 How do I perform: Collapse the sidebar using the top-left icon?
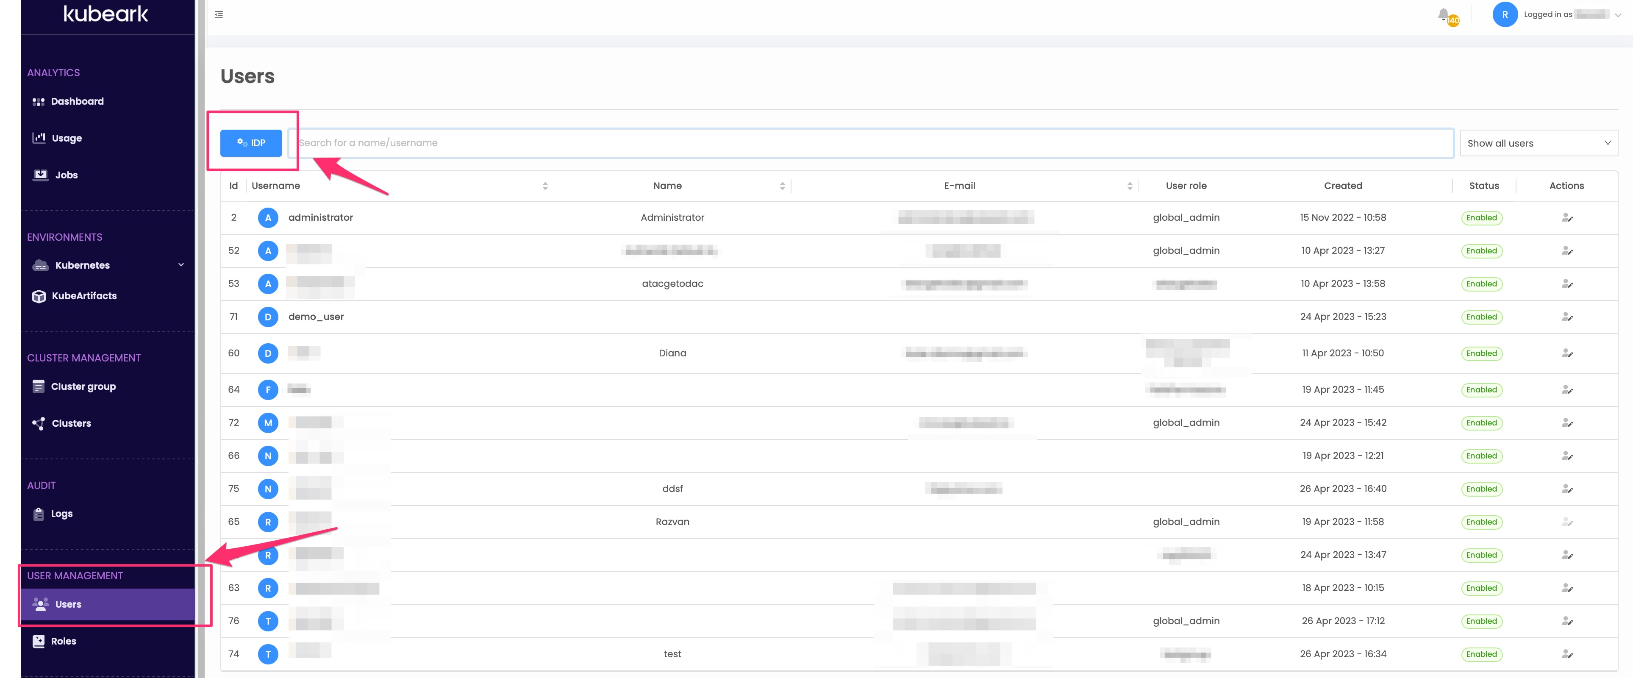[219, 14]
